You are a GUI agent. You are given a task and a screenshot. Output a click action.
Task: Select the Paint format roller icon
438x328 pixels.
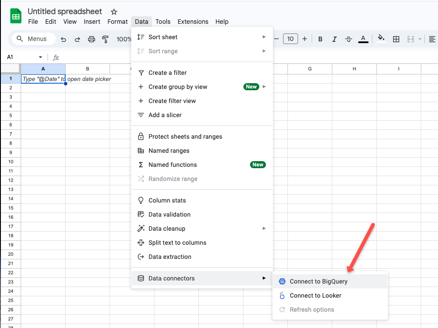(x=105, y=39)
